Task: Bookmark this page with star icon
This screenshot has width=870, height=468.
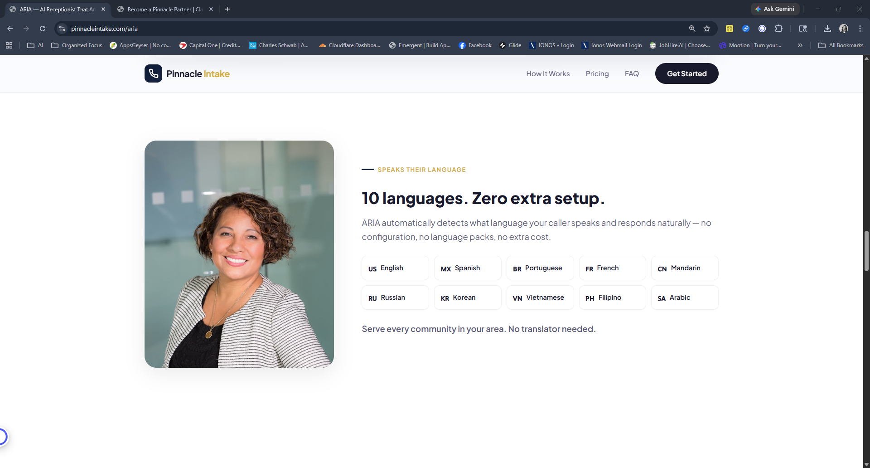Action: (707, 29)
